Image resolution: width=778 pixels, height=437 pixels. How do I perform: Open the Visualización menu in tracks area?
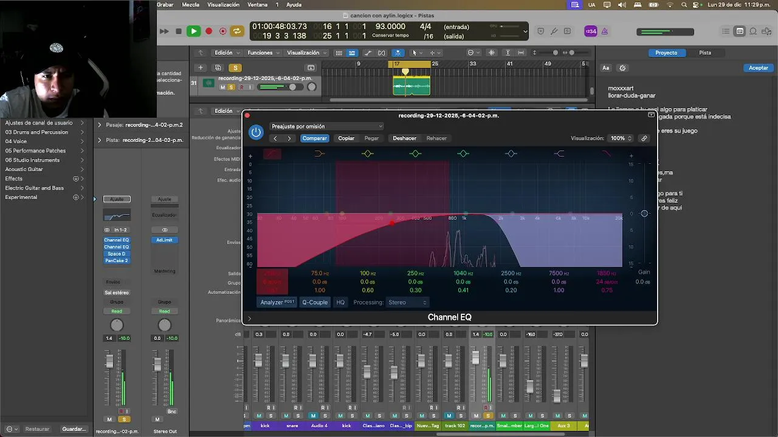coord(306,53)
